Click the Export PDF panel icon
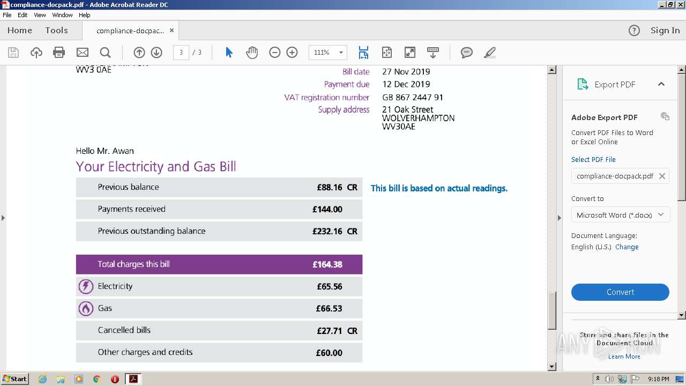 tap(583, 84)
